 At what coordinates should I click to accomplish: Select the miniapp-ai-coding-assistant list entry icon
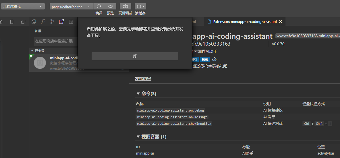40,63
